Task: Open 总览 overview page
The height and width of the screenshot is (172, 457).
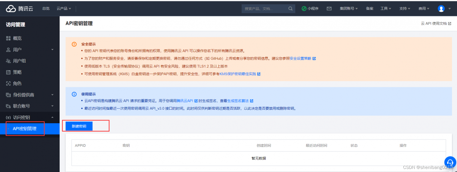Action: (x=46, y=9)
